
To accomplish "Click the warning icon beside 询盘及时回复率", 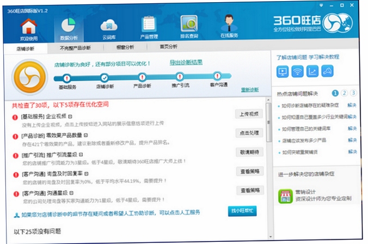I will click(16, 175).
